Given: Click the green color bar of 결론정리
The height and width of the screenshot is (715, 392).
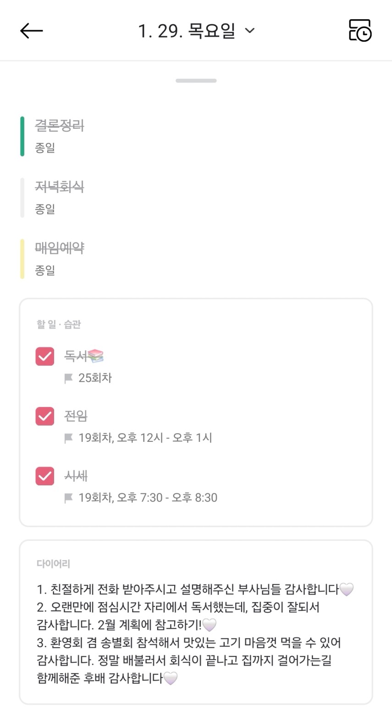Looking at the screenshot, I should (x=22, y=137).
